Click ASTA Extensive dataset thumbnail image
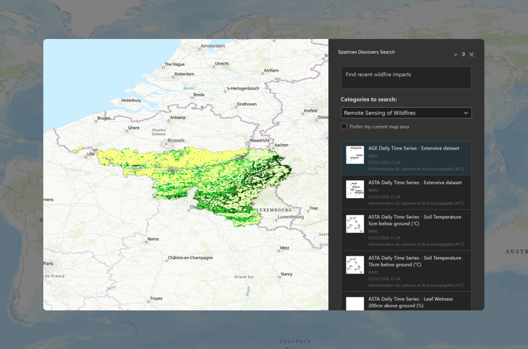Screen dimensions: 528x349 pos(355,189)
